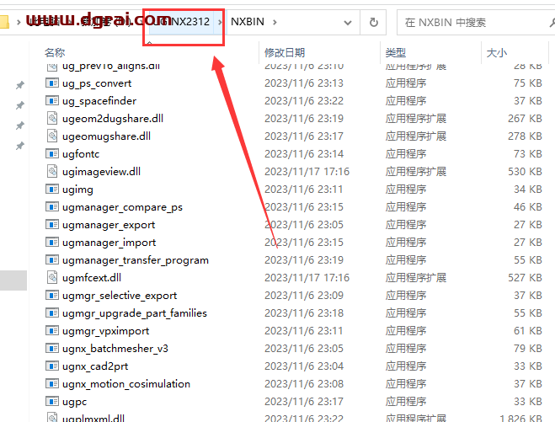Click the third quick access pin icon

(20, 126)
